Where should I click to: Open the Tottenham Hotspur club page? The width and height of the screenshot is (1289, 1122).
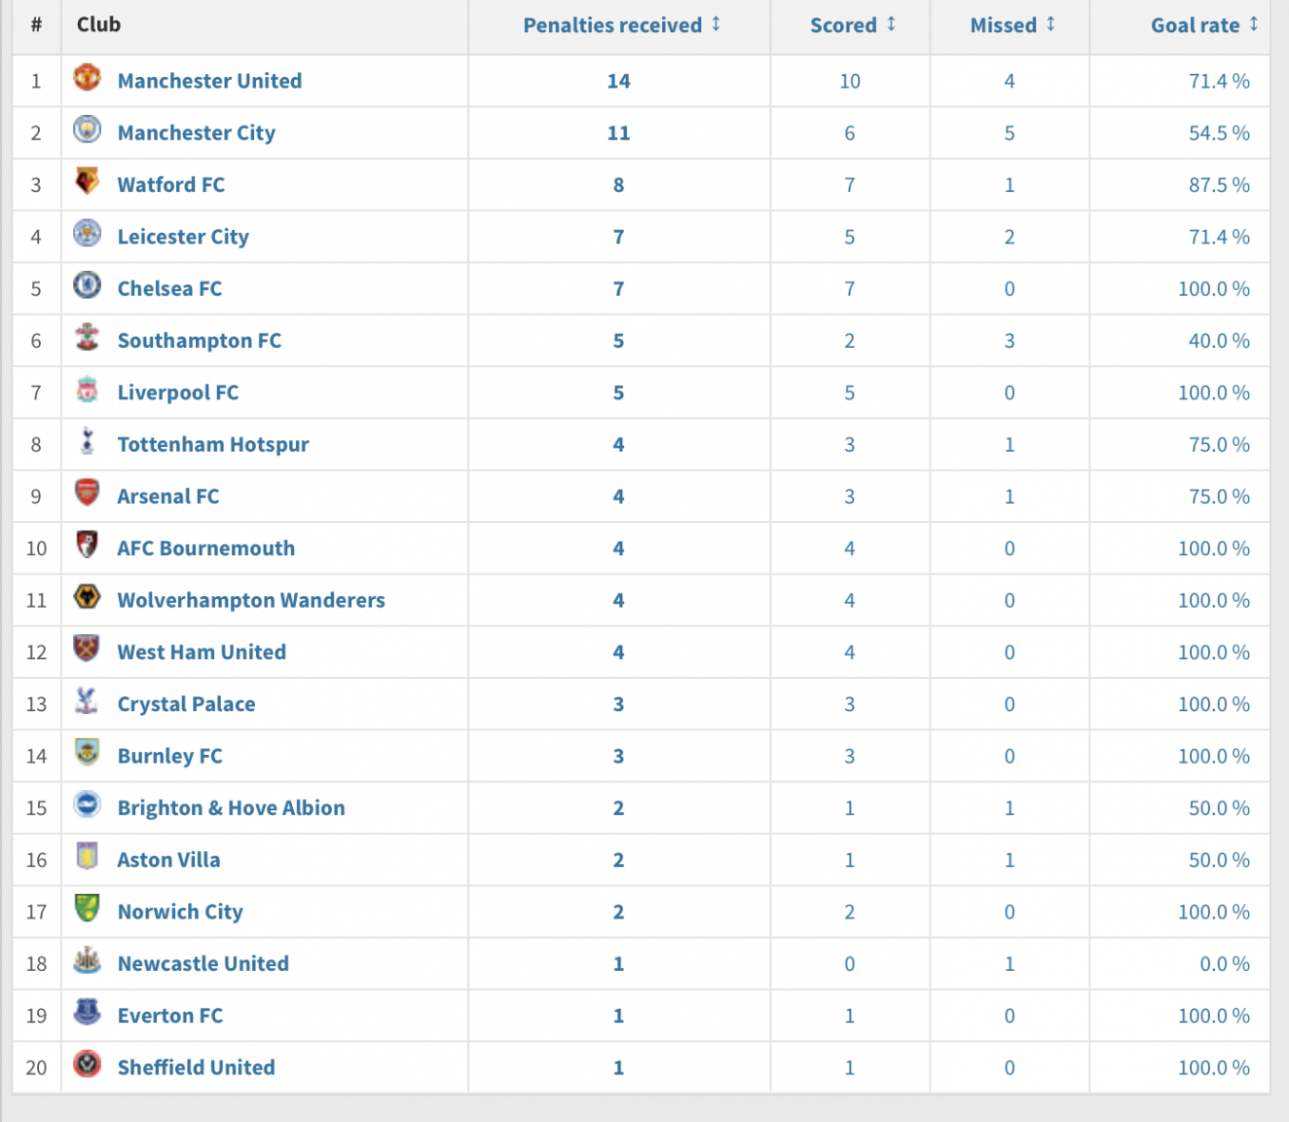coord(212,444)
